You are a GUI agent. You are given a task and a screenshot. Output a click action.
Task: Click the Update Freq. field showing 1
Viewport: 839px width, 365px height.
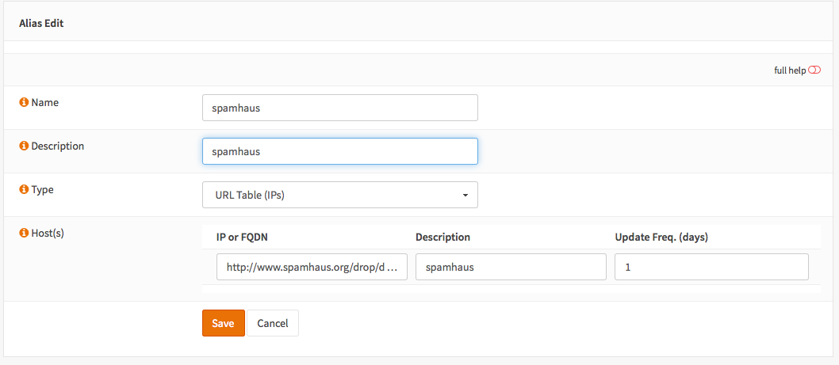[x=711, y=268]
